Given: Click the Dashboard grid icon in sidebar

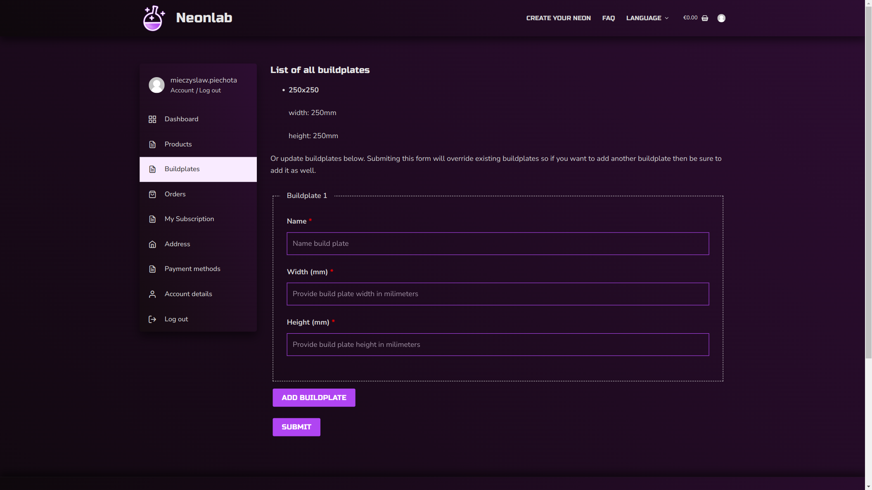Looking at the screenshot, I should (x=152, y=119).
